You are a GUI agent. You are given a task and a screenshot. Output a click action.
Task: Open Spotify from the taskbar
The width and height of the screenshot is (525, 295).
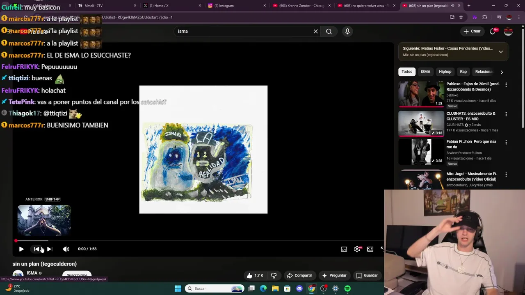(x=347, y=288)
